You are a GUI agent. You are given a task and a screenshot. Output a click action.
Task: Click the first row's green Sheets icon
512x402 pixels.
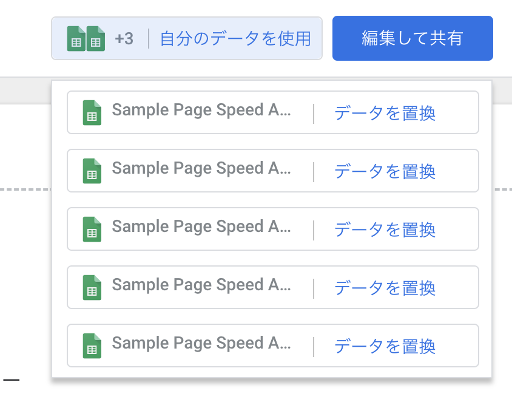click(92, 113)
